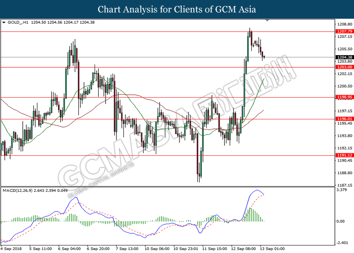Click the 1190.45 price axis value
Screen dimensions: 354x253
pos(344,160)
